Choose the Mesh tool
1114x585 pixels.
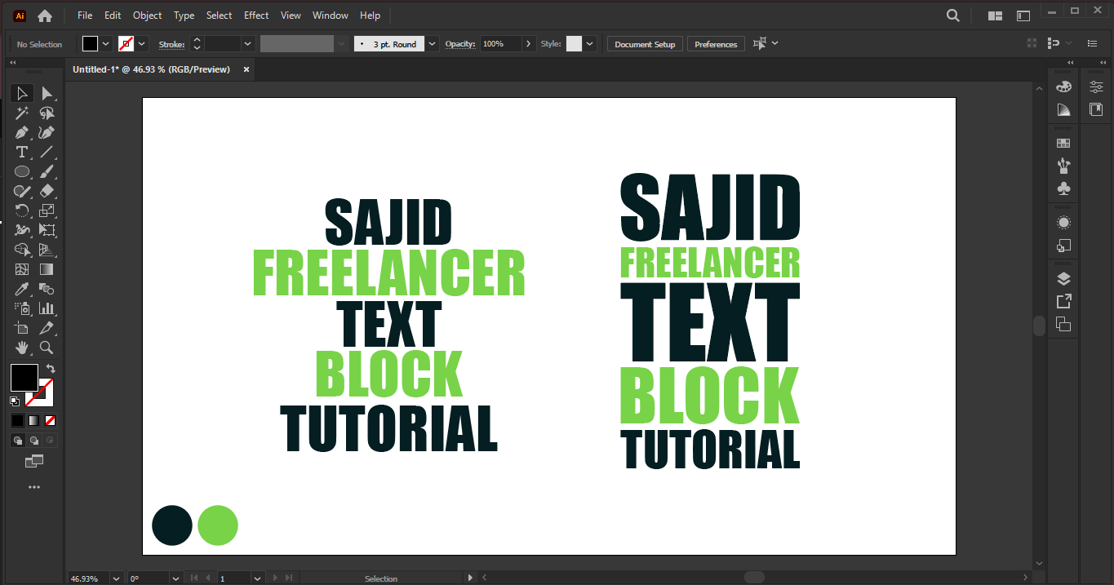point(22,269)
